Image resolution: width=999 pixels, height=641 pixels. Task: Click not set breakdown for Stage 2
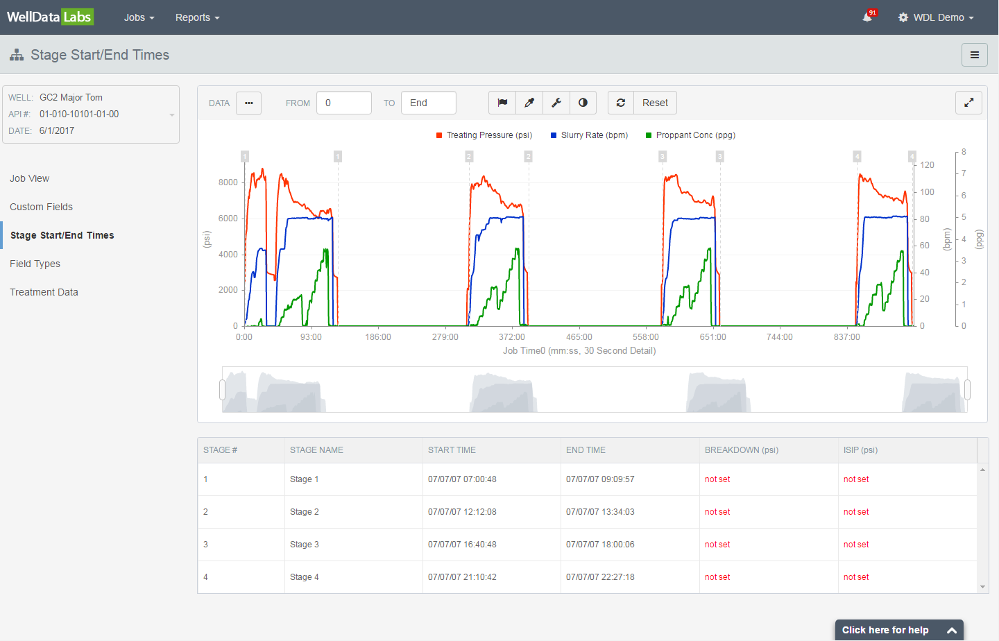click(x=717, y=512)
